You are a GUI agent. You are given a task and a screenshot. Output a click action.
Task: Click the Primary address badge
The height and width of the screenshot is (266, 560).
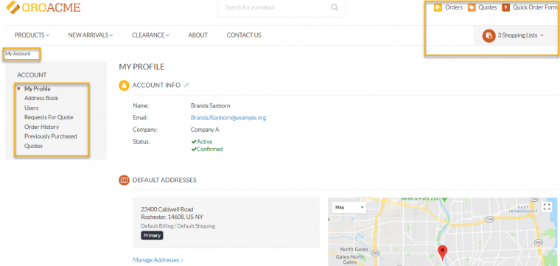pos(152,236)
